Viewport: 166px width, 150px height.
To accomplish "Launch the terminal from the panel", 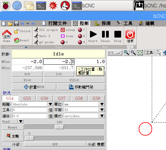I will [x=41, y=6].
